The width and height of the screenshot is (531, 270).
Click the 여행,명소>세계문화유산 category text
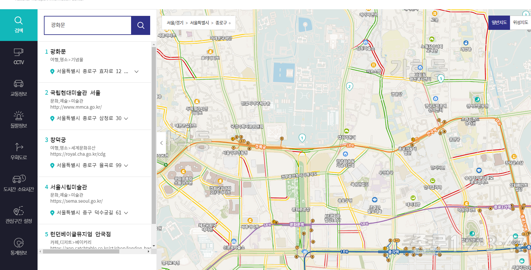pos(73,148)
